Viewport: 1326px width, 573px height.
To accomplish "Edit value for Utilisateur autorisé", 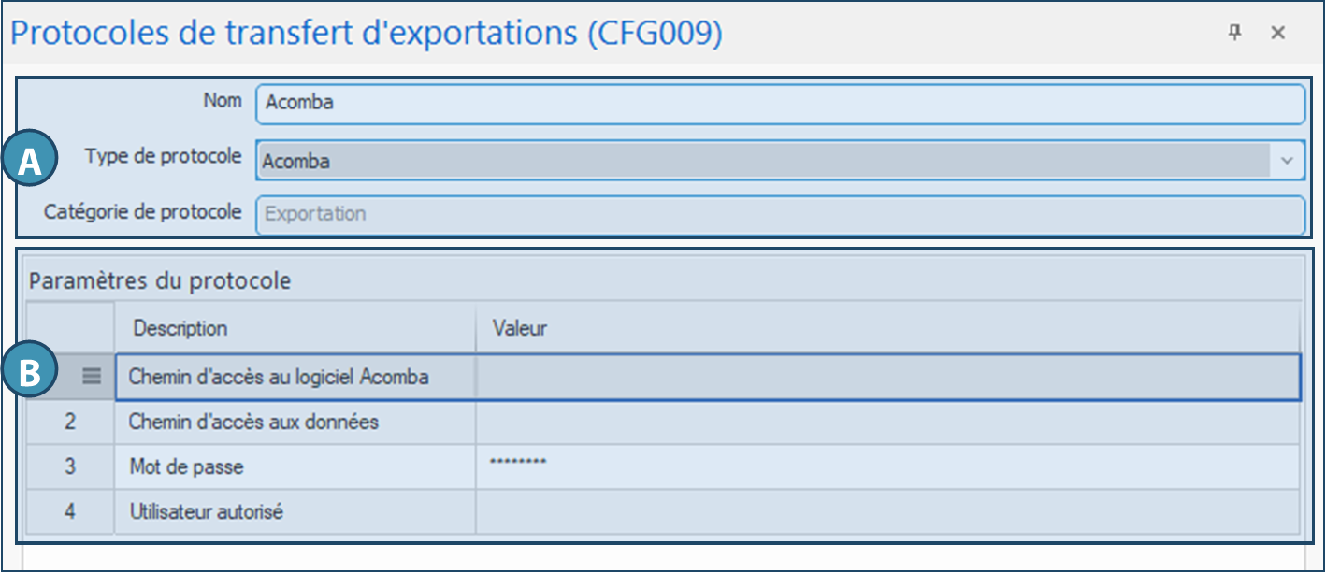I will 886,511.
